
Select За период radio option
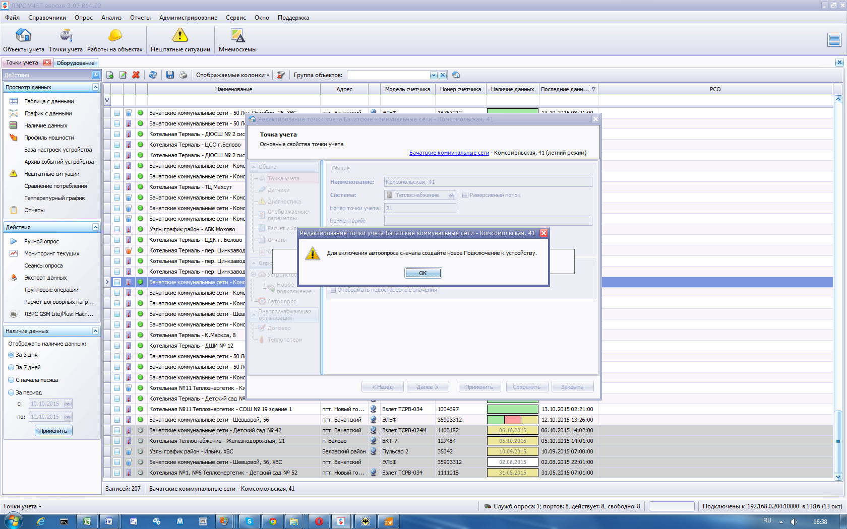click(11, 392)
